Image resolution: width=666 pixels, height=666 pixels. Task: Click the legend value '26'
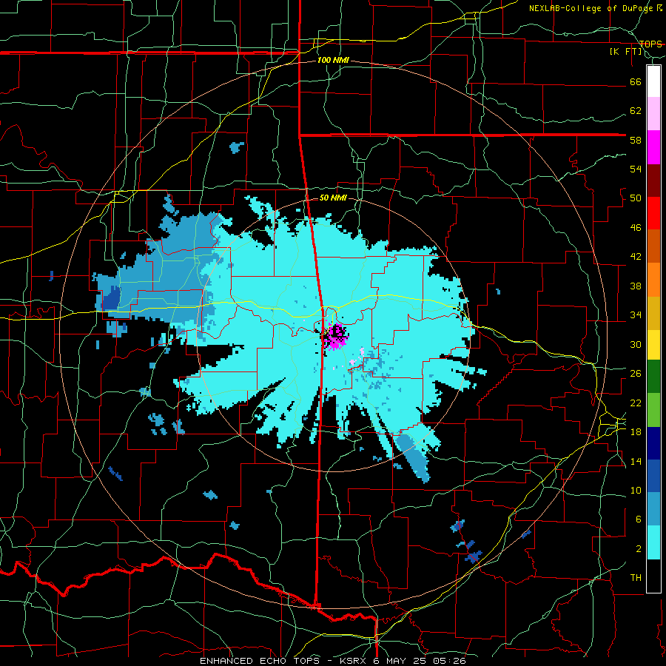click(636, 374)
